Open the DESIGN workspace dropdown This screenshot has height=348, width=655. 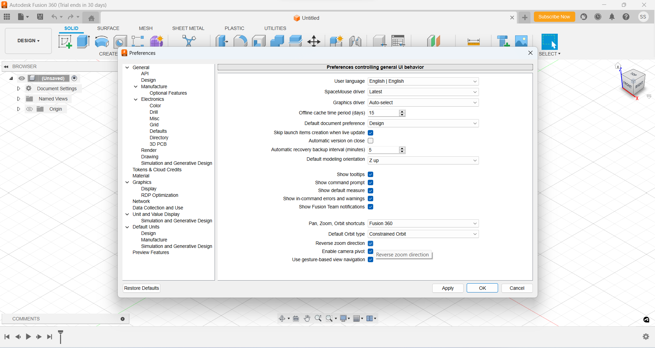pos(28,41)
